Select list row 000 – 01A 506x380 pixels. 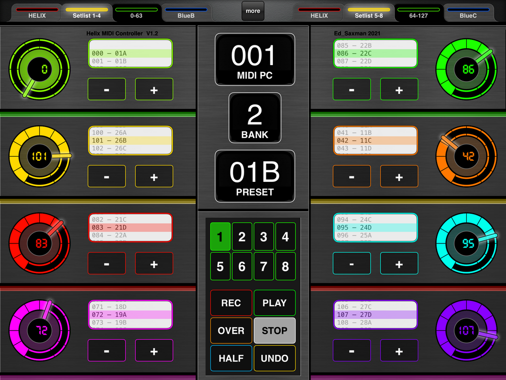130,53
